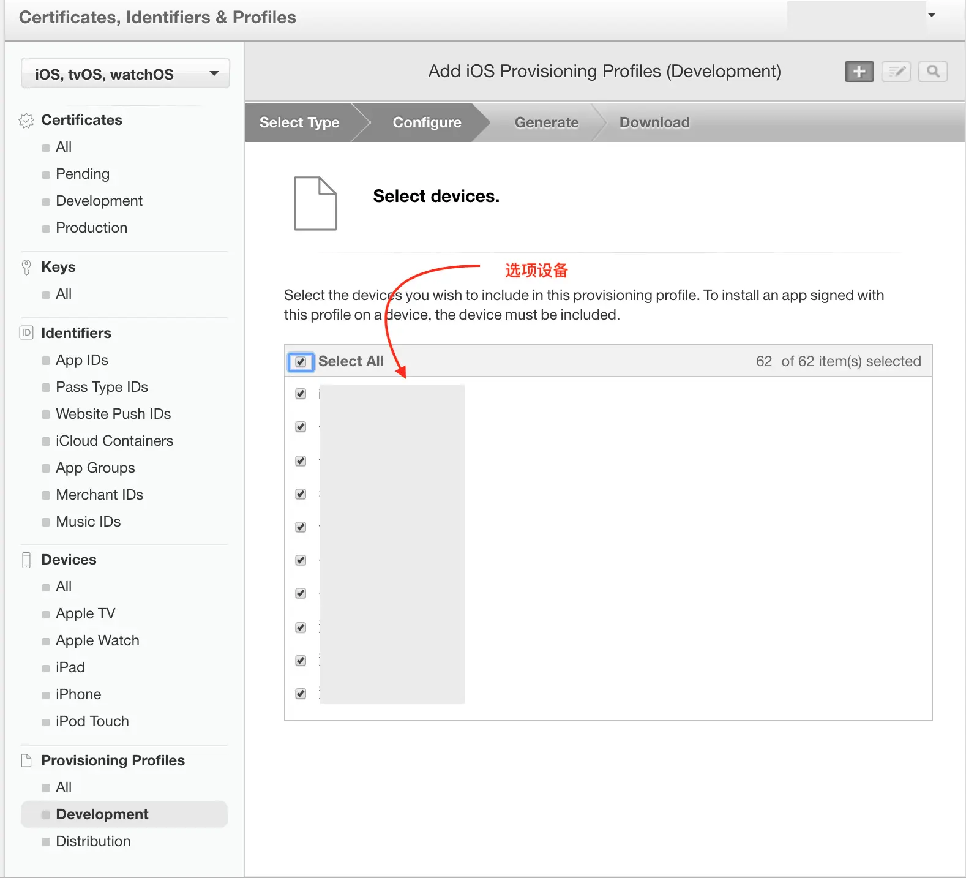
Task: Click the plus add profile icon
Action: (x=859, y=72)
